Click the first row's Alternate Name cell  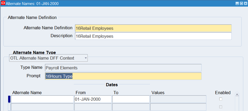pyautogui.click(x=42, y=99)
